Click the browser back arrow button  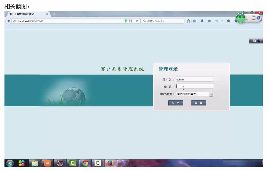[x=9, y=21]
